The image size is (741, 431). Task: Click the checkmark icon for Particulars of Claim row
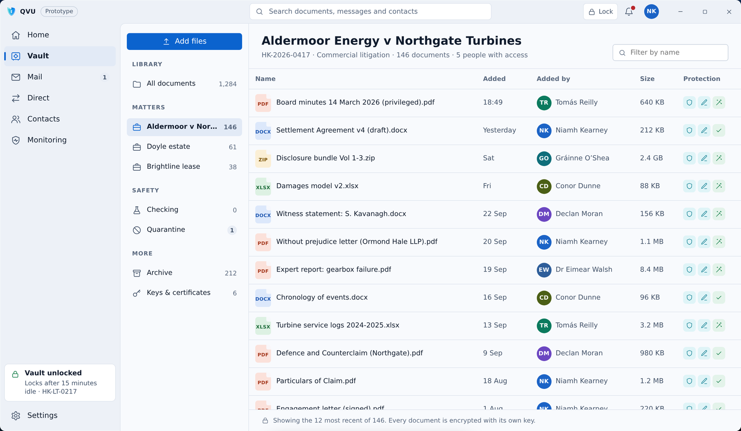click(719, 381)
